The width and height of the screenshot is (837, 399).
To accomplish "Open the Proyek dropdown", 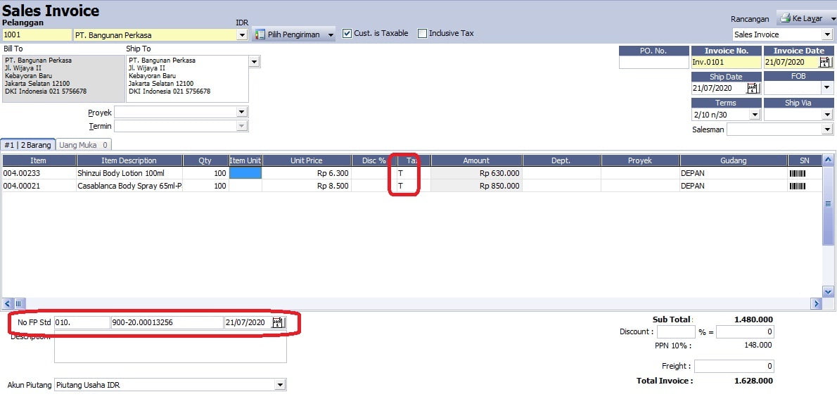I will coord(243,112).
